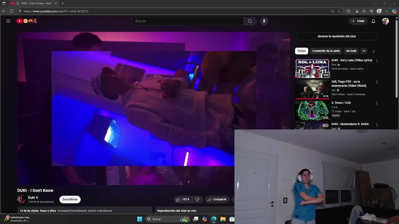Image resolution: width=399 pixels, height=224 pixels.
Task: Open Microsoft Edge on taskbar
Action: tap(214, 219)
